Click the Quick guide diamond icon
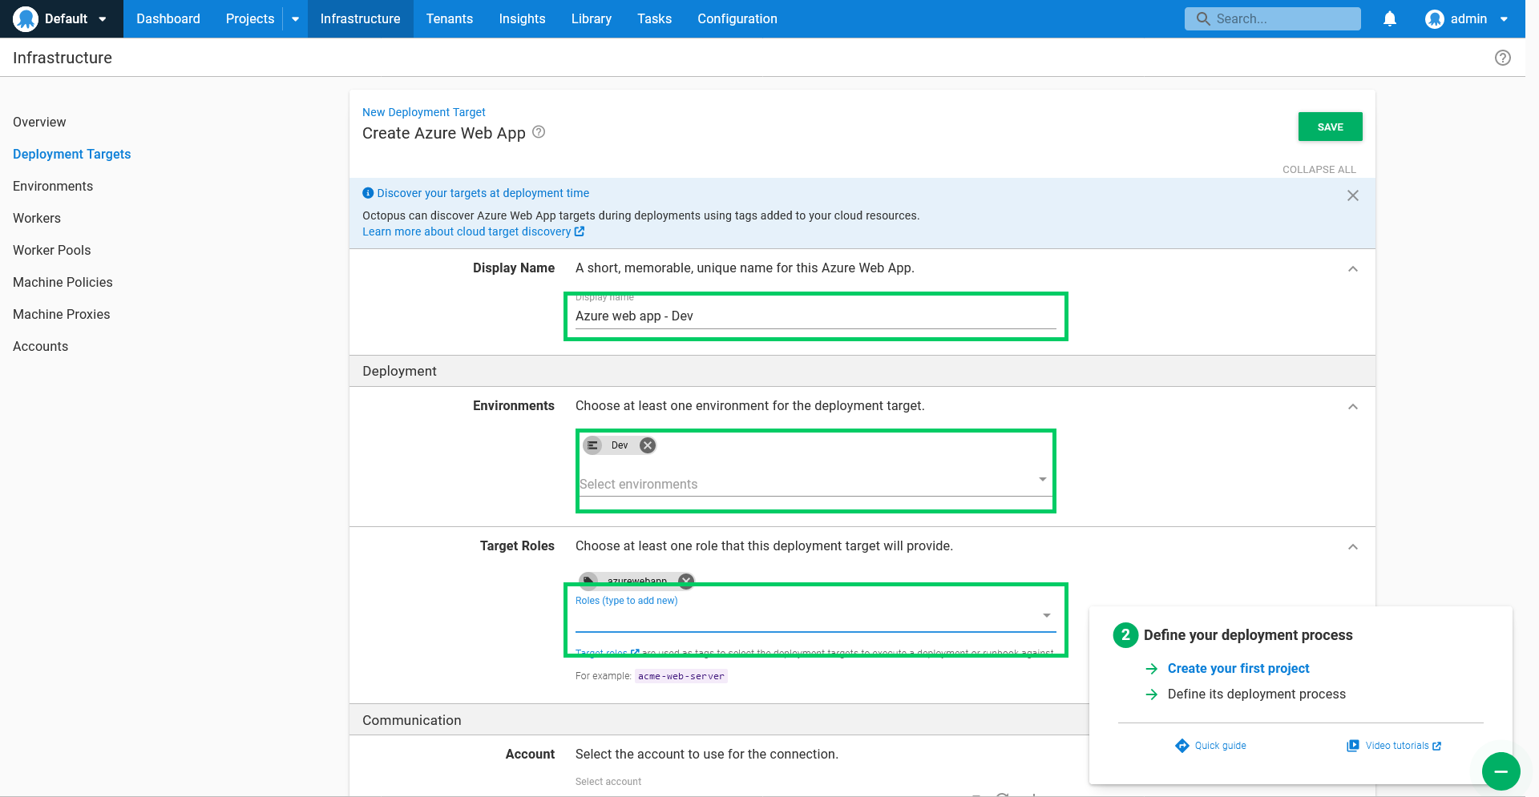 click(x=1182, y=746)
